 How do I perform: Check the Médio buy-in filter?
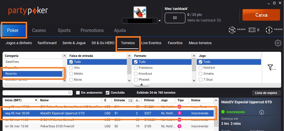[71, 74]
